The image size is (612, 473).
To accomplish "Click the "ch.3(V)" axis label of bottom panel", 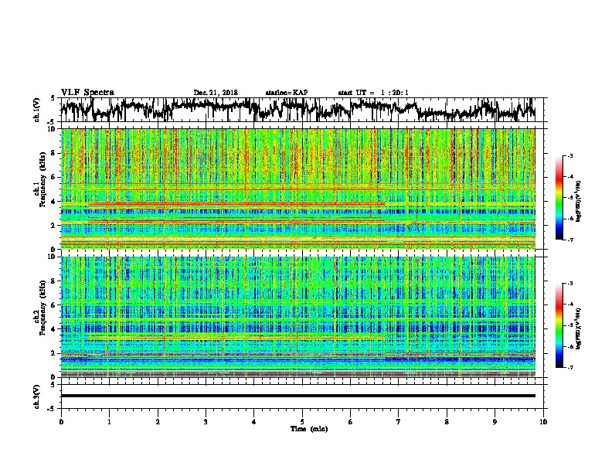I will tap(36, 396).
